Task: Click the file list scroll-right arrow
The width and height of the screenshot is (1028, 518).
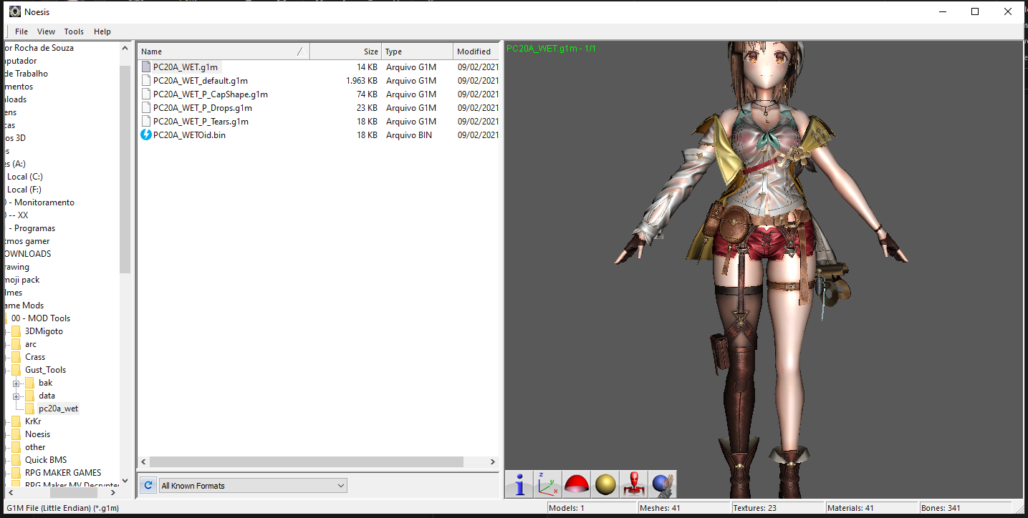Action: pyautogui.click(x=492, y=462)
